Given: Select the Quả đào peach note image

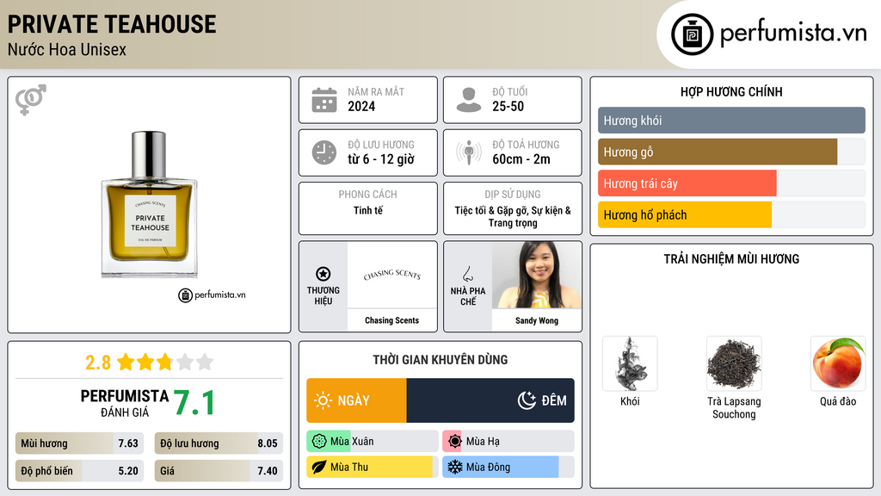Looking at the screenshot, I should point(838,363).
